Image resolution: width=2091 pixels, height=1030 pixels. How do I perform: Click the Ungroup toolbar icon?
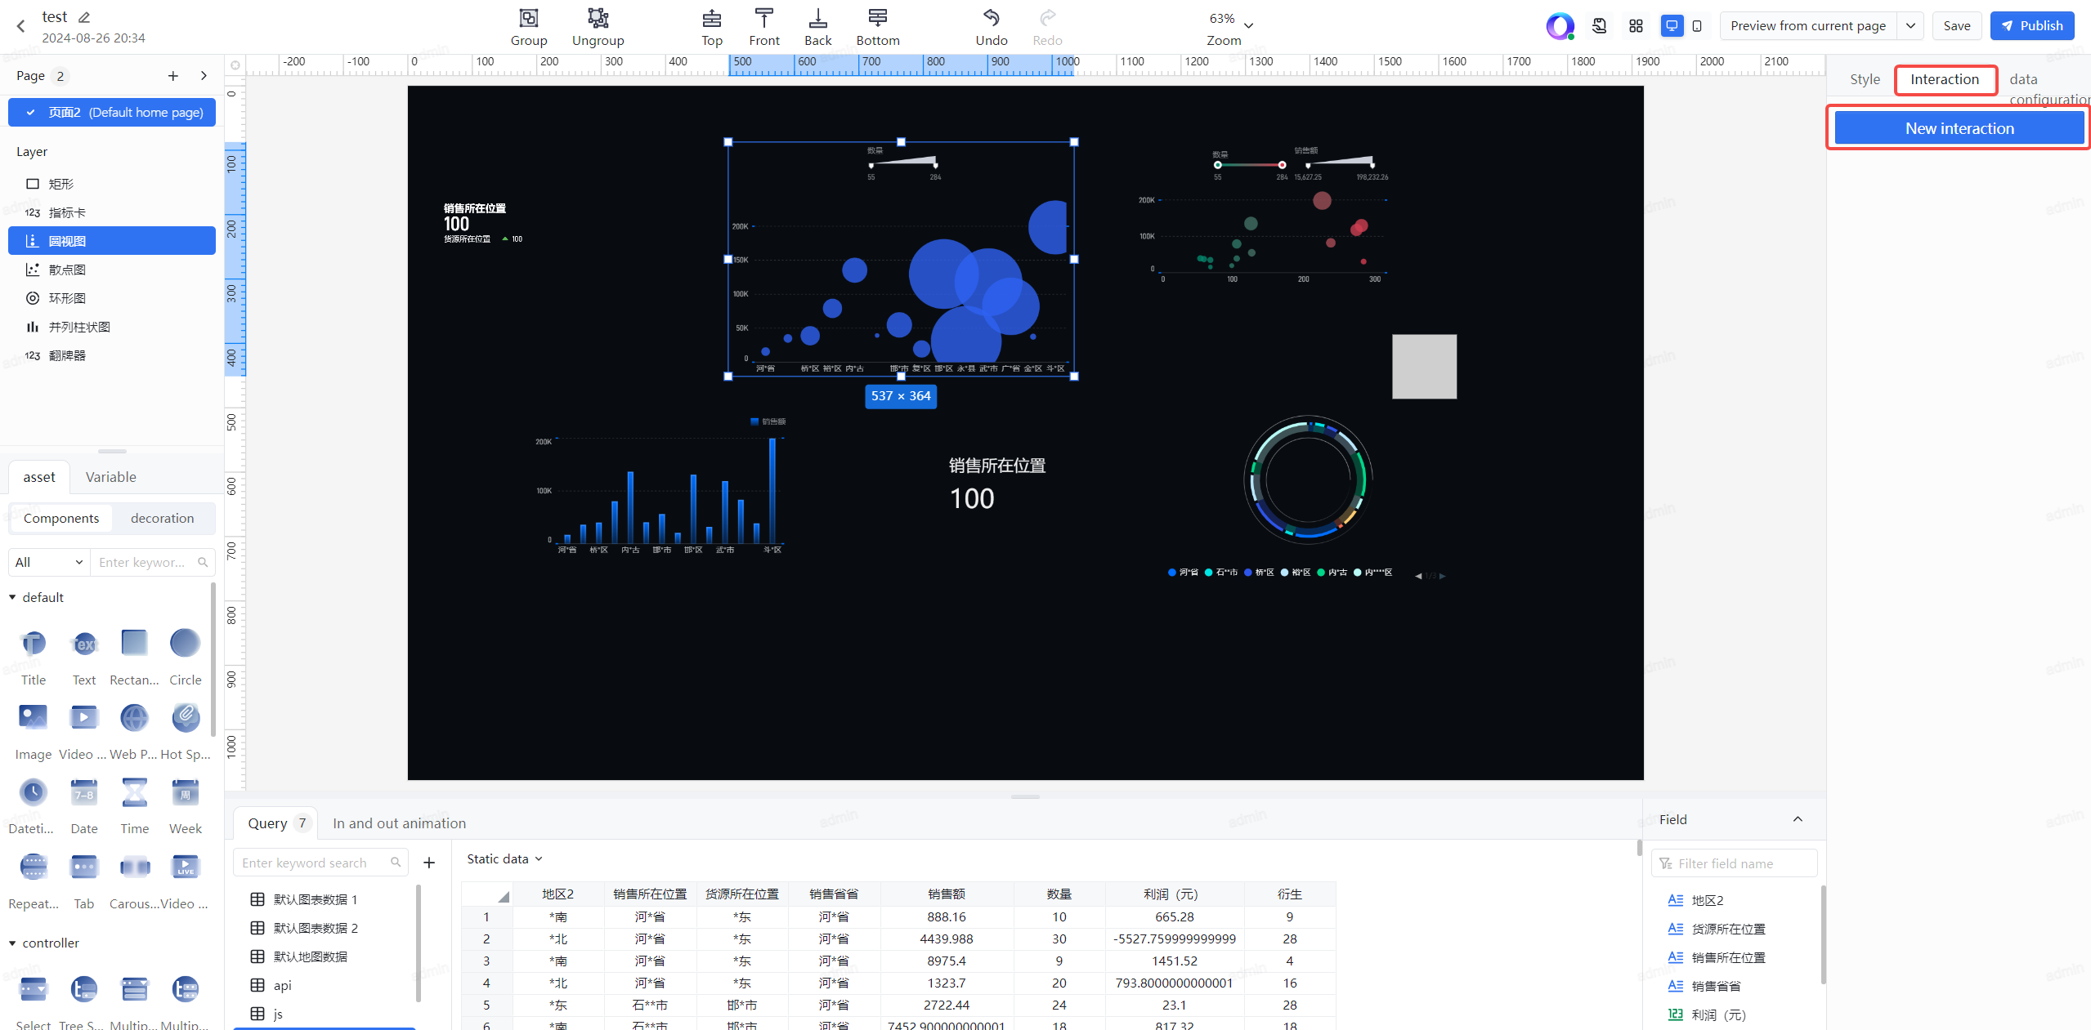tap(598, 27)
